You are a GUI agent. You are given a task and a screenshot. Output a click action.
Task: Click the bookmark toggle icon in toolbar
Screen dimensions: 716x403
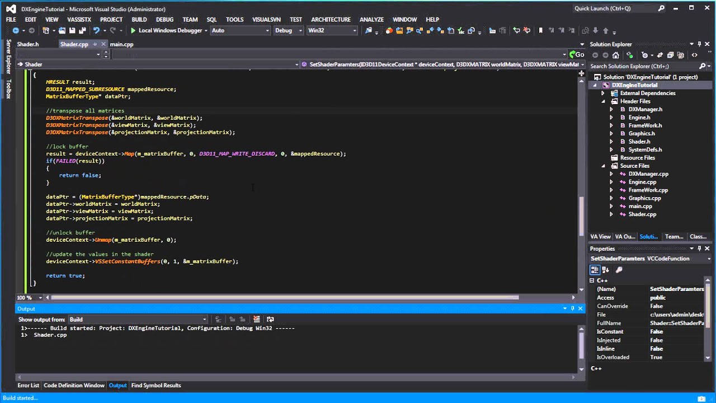[540, 30]
